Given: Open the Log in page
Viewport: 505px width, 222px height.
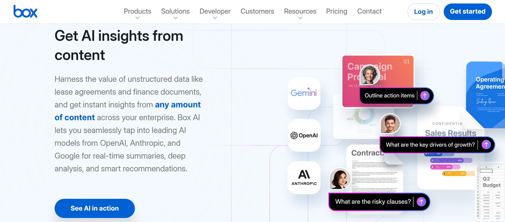Looking at the screenshot, I should 423,11.
